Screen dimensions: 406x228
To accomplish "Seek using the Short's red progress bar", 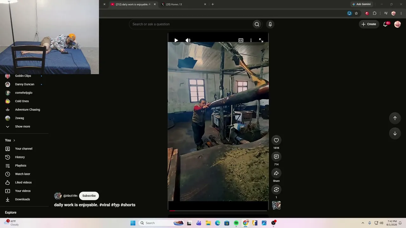I will coord(218,210).
